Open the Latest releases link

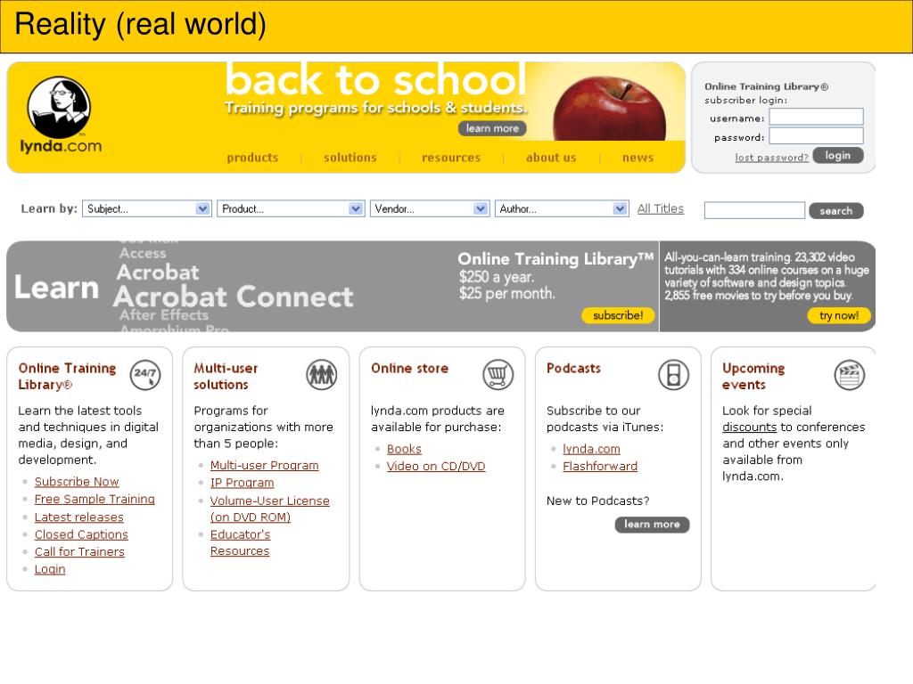tap(79, 517)
